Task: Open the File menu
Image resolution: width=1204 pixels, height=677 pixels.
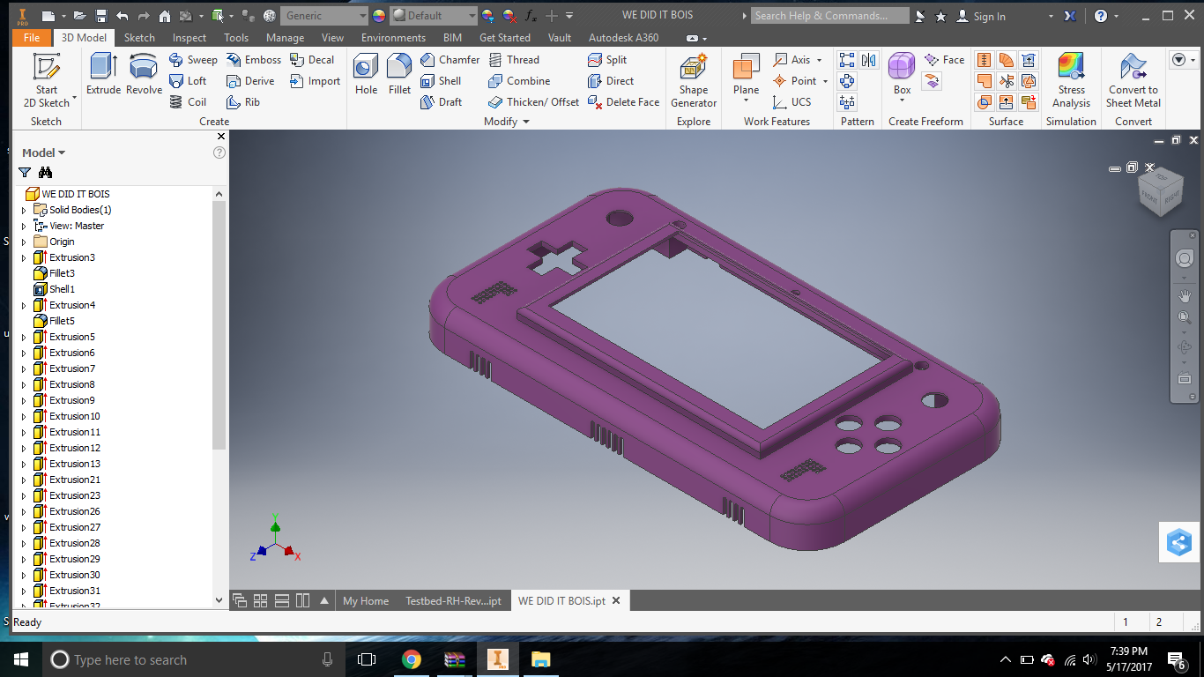Action: tap(32, 38)
